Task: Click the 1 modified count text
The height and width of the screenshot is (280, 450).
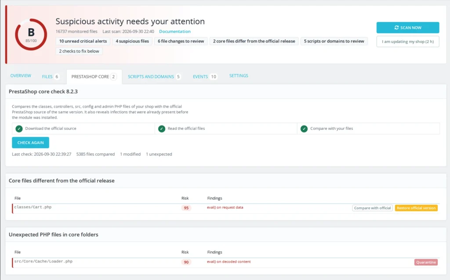Action: pyautogui.click(x=130, y=154)
